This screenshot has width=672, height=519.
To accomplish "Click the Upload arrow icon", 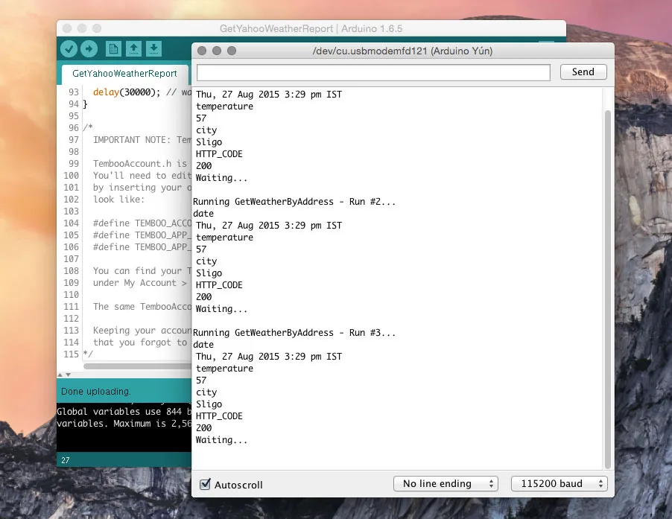I will tap(89, 49).
